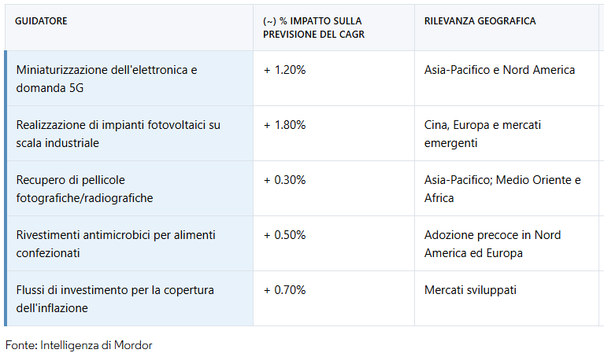
Task: Select the Asia-Pacifico; Medio Oriente e Africa cell
Action: tap(502, 189)
